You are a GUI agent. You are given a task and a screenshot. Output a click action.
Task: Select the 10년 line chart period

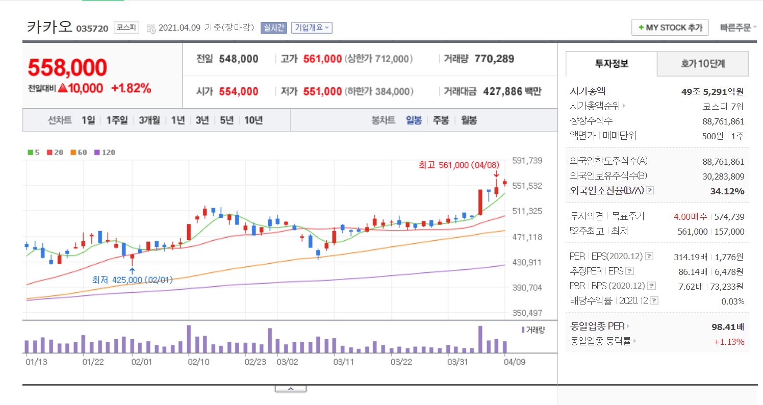tap(253, 120)
